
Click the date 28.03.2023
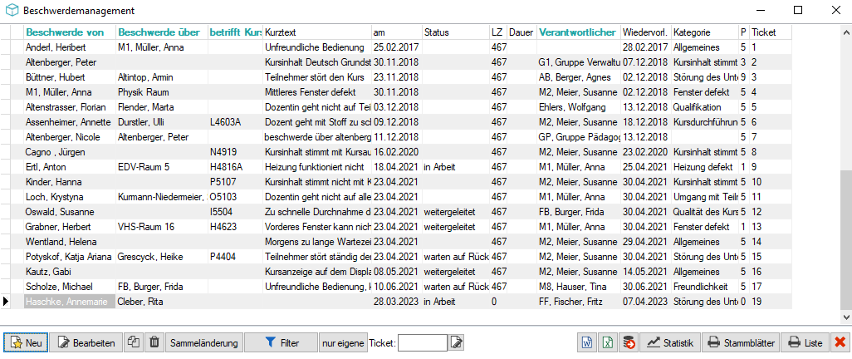coord(395,302)
